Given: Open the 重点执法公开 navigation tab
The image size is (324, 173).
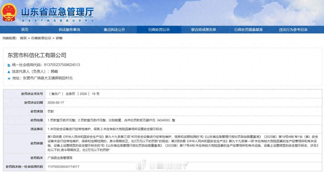Looking at the screenshot, I should pos(114,30).
